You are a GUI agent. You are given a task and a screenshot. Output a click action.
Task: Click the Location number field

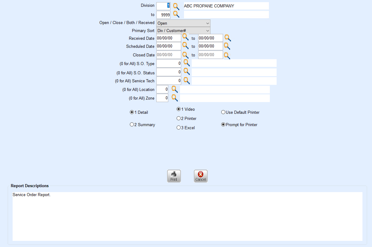[162, 89]
